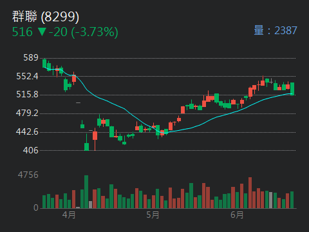Click the 6月 date axis label
This screenshot has height=232, width=309.
[x=237, y=215]
